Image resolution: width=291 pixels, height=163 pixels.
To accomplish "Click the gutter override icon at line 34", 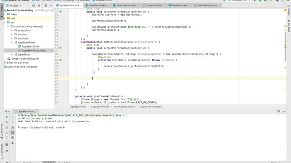I will [x=60, y=48].
